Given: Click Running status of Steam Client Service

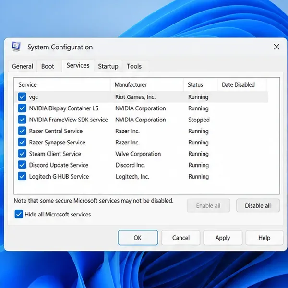Looking at the screenshot, I should coord(199,154).
